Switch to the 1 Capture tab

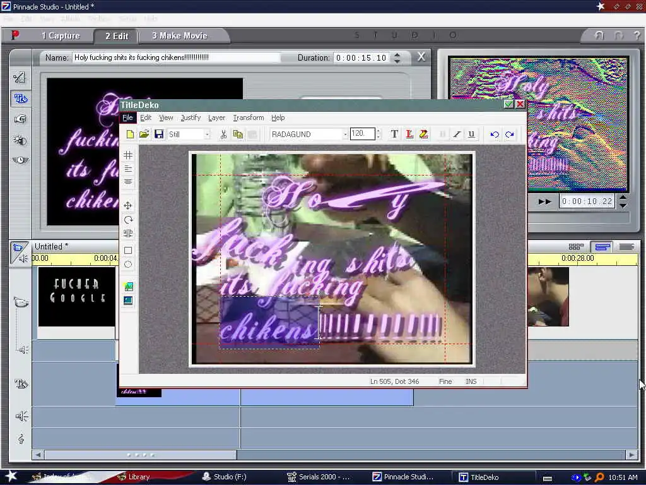click(61, 36)
